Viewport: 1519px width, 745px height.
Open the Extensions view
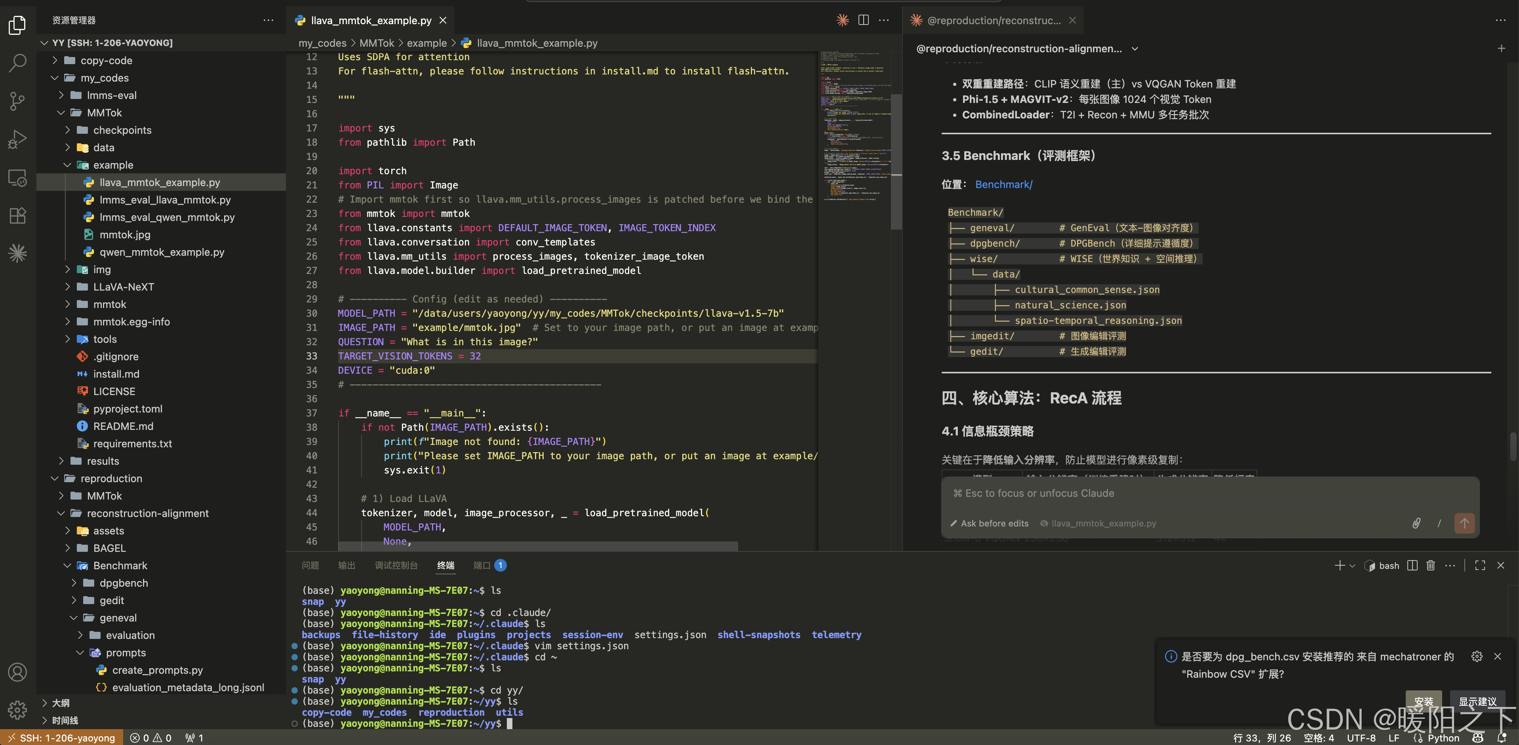tap(18, 216)
